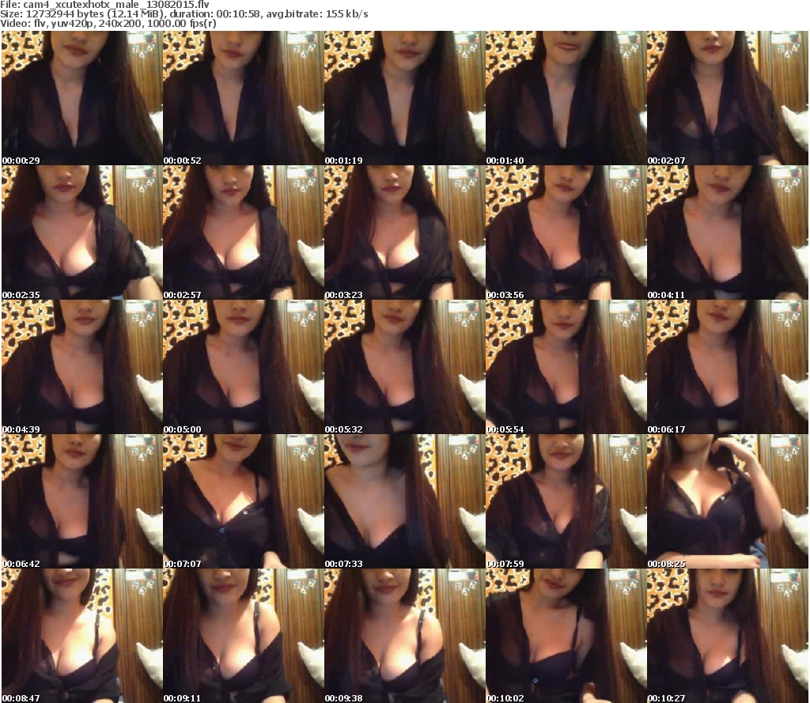Choose the thumbnail labeled 00:08:25
The height and width of the screenshot is (703, 810).
(728, 501)
